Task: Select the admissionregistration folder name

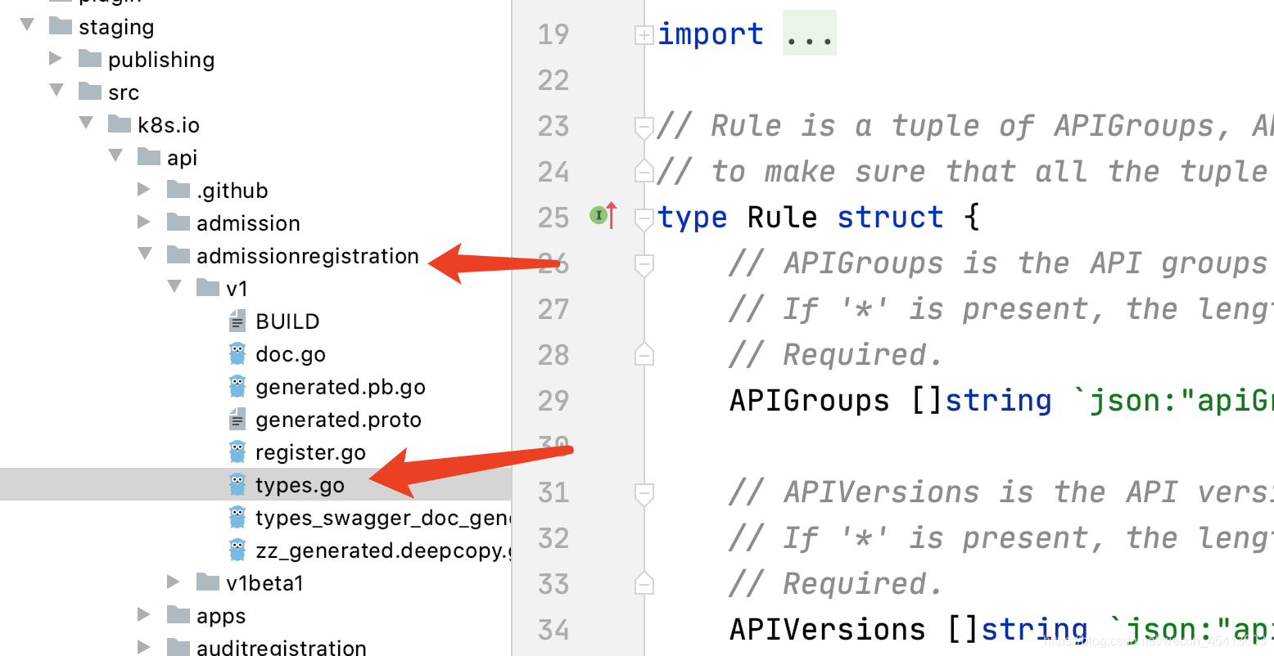Action: [308, 256]
